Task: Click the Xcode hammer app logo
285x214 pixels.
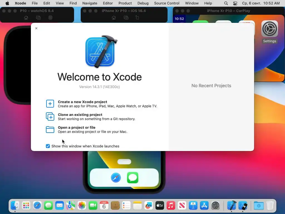Action: coord(101,52)
